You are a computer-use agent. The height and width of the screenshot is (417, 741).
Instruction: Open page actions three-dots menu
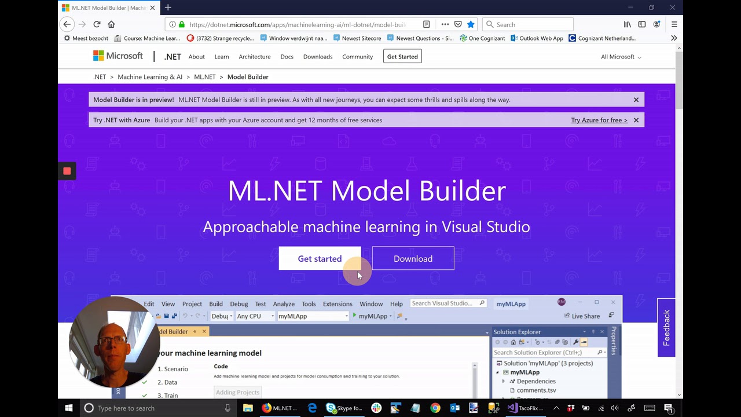point(445,24)
